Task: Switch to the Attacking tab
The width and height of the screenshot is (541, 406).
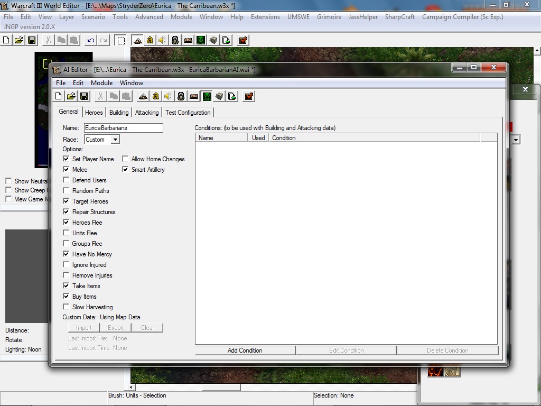Action: coord(147,113)
